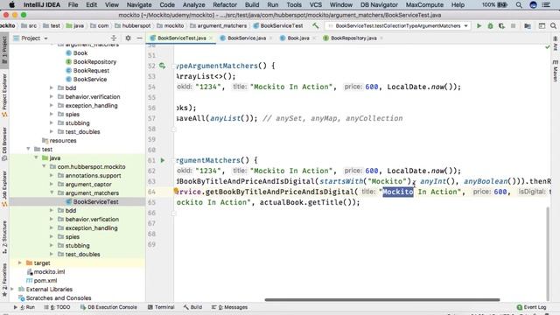
Task: Open Build tool window
Action: tap(192, 307)
